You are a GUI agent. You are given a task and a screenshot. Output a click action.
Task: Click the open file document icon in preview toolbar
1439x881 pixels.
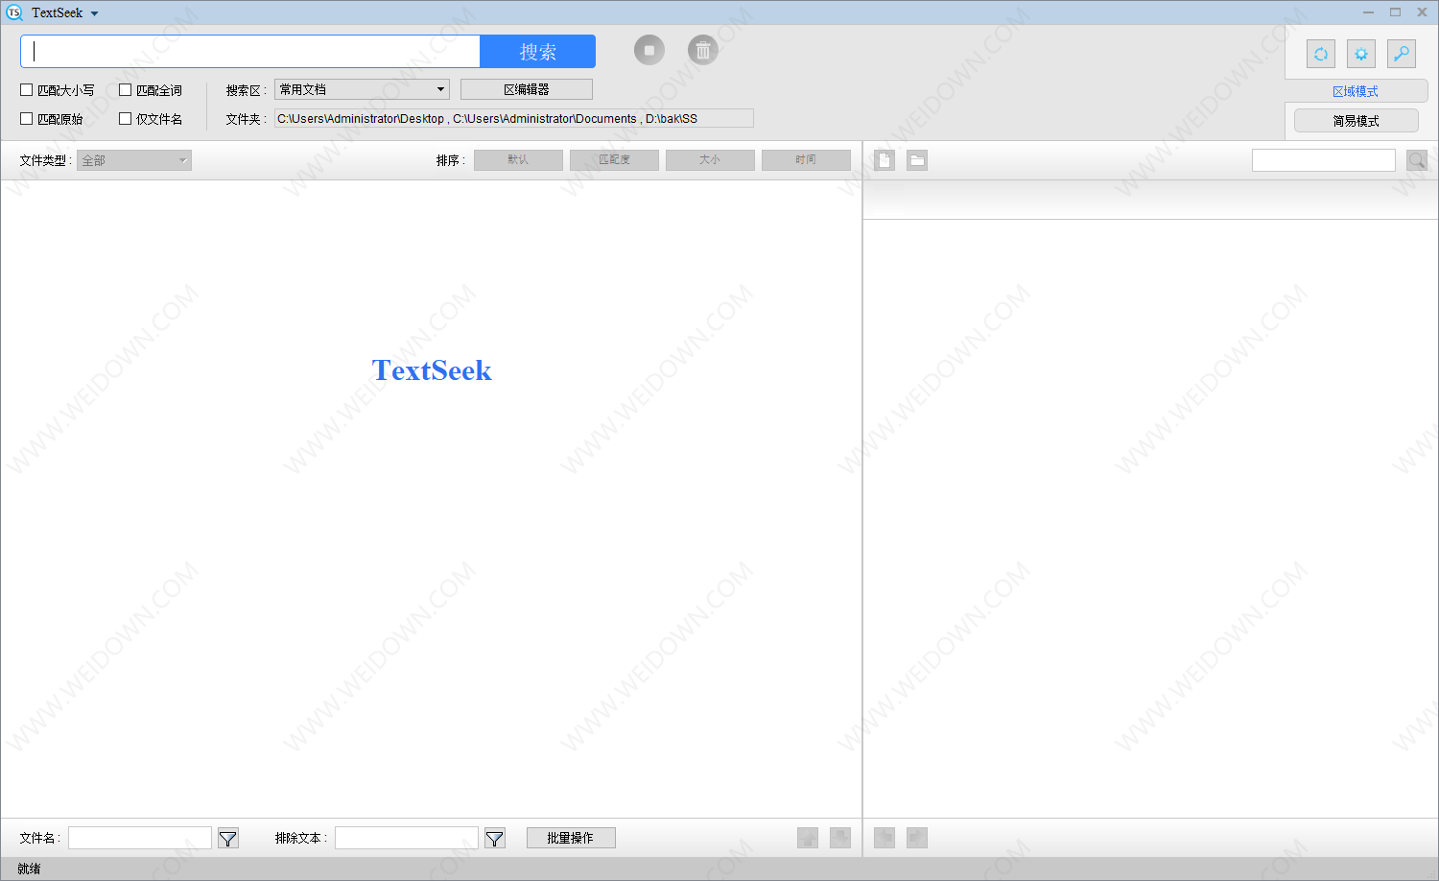885,160
